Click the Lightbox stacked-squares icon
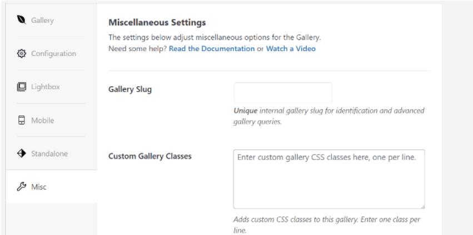This screenshot has width=473, height=235. tap(22, 87)
